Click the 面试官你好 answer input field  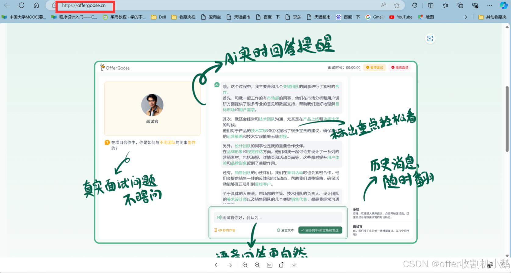(278, 217)
